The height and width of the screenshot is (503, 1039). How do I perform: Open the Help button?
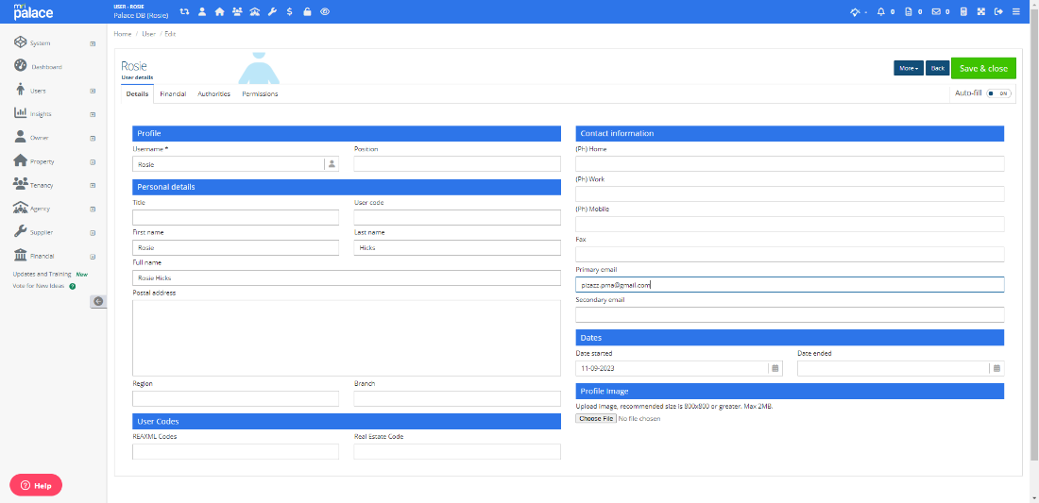[37, 485]
